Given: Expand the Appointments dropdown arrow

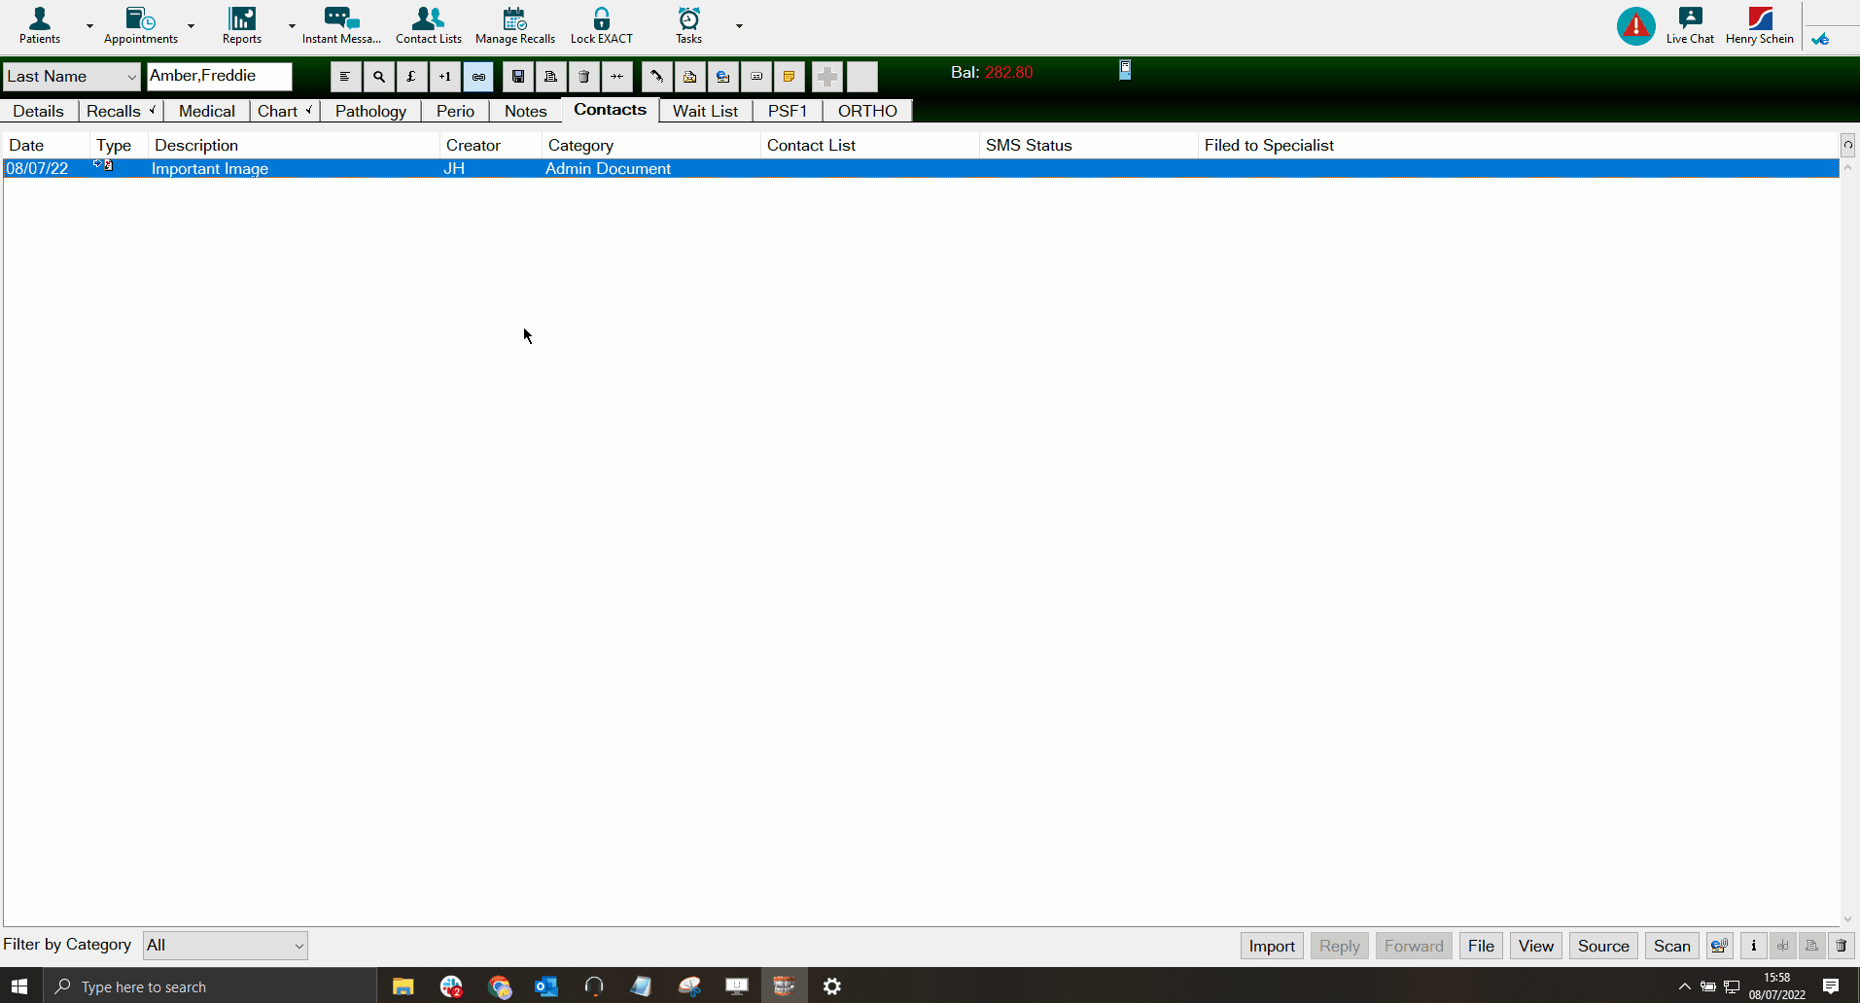Looking at the screenshot, I should click(191, 26).
